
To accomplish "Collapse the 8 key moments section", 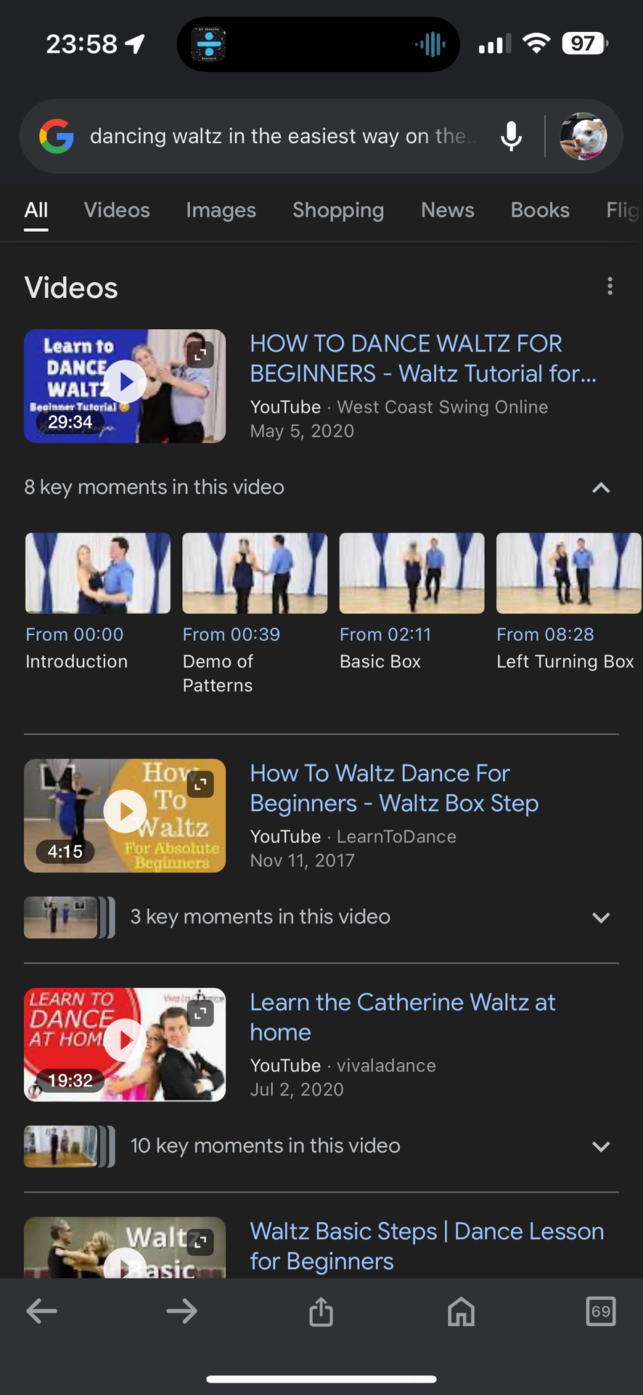I will (600, 488).
